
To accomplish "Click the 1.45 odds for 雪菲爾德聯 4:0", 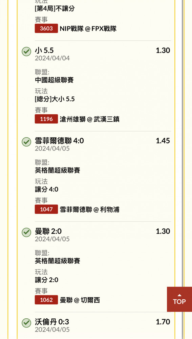I will coord(163,141).
